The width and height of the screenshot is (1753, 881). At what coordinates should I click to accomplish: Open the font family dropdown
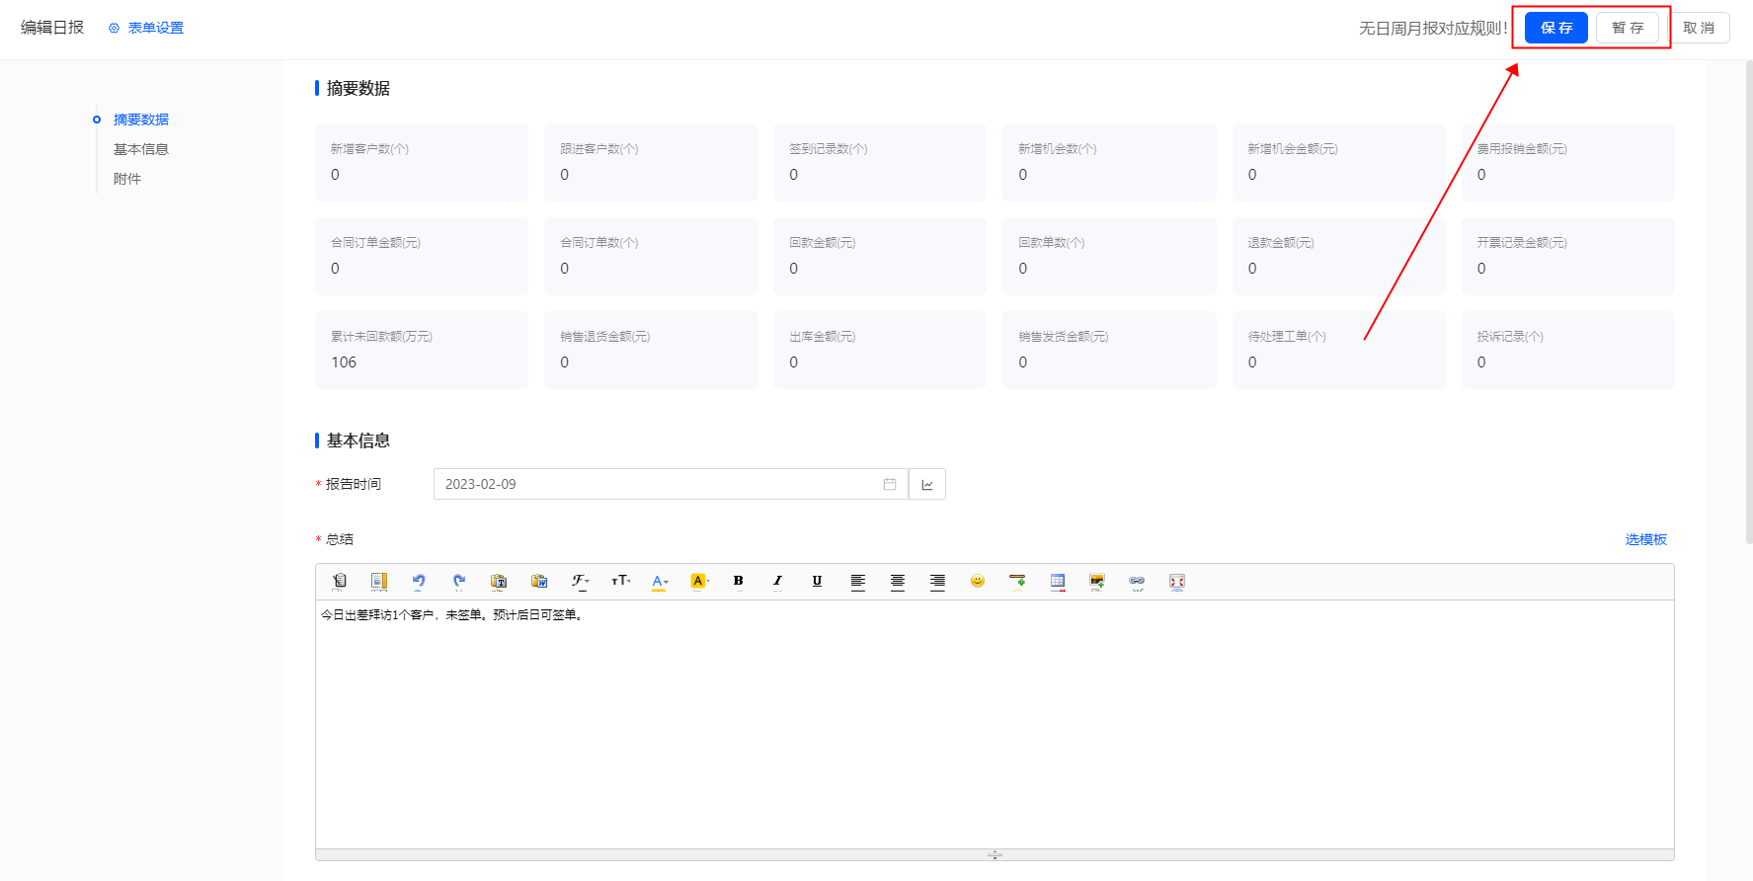click(580, 582)
